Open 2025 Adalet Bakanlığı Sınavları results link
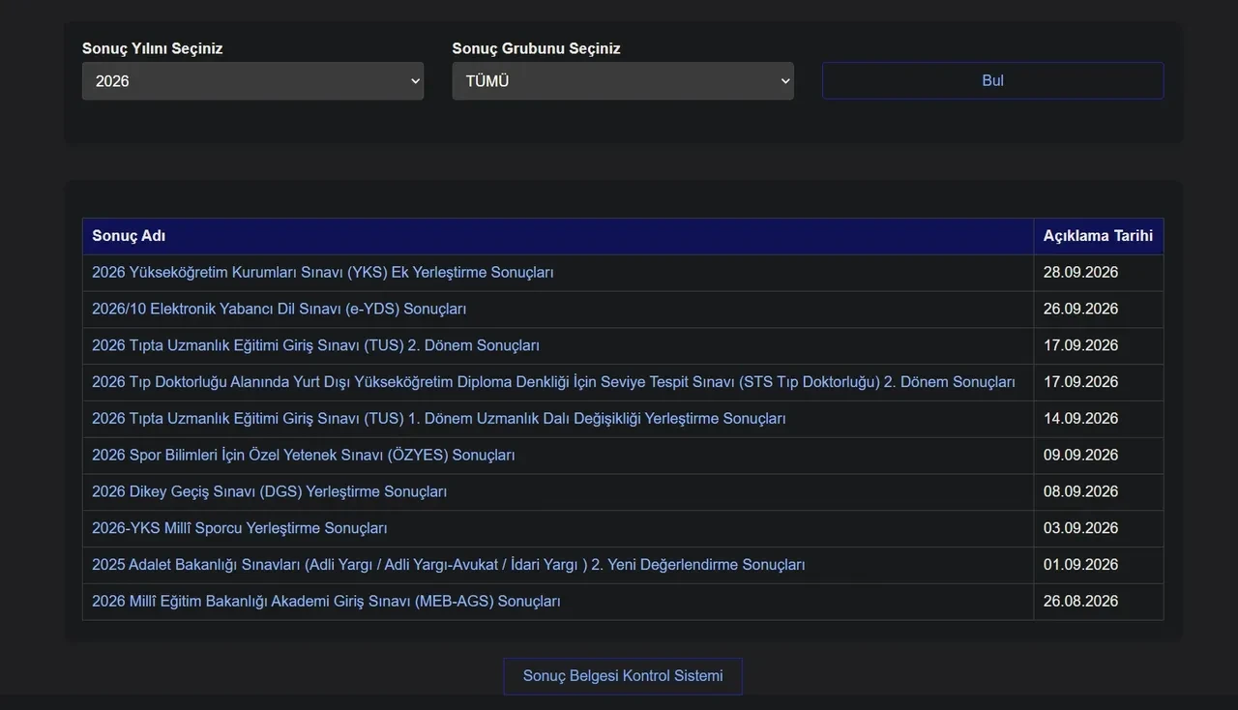Image resolution: width=1238 pixels, height=710 pixels. click(x=449, y=565)
